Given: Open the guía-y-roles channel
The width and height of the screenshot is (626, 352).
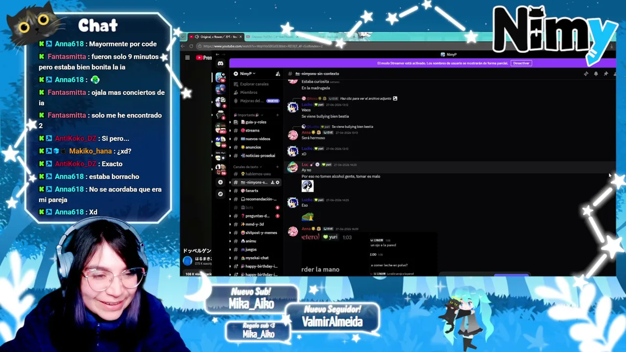Looking at the screenshot, I should click(x=256, y=122).
